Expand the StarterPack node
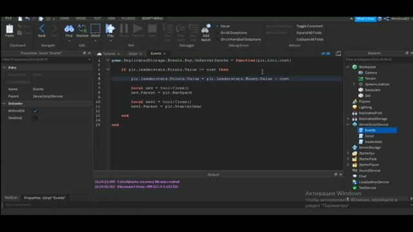413x232 pixels. pyautogui.click(x=348, y=159)
